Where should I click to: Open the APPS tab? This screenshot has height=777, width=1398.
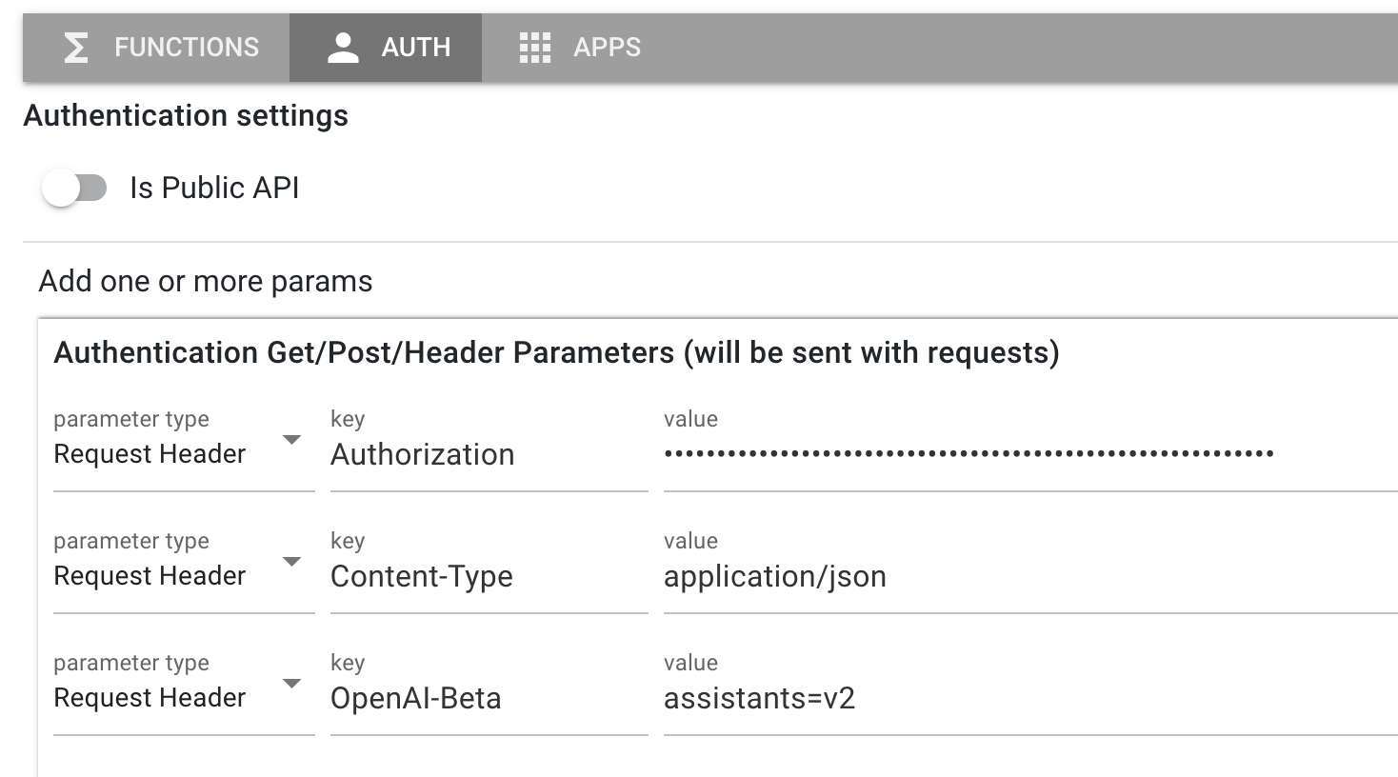click(x=607, y=48)
